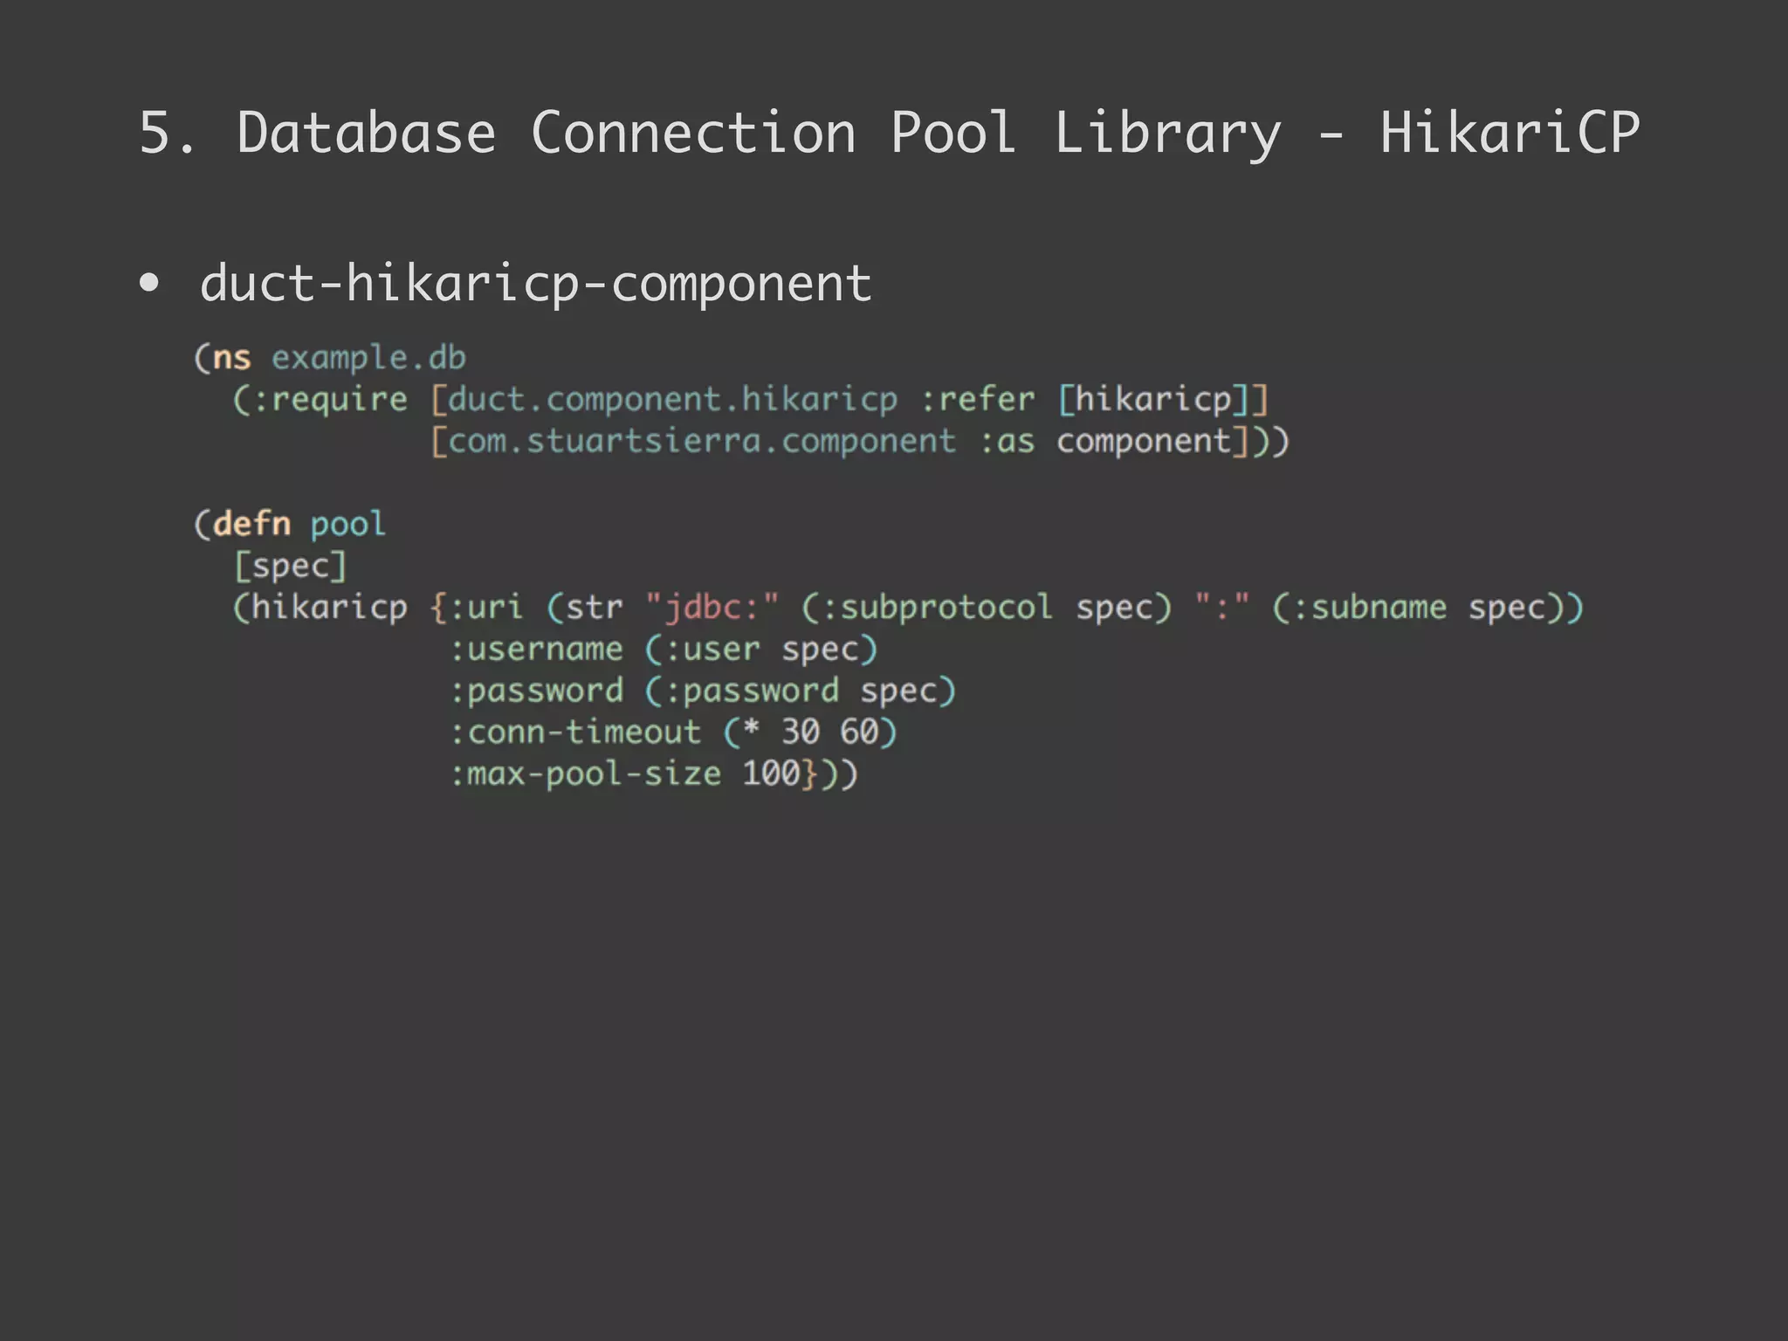Click the [hikaricp] refer vector
Image resolution: width=1788 pixels, height=1341 pixels.
1153,399
